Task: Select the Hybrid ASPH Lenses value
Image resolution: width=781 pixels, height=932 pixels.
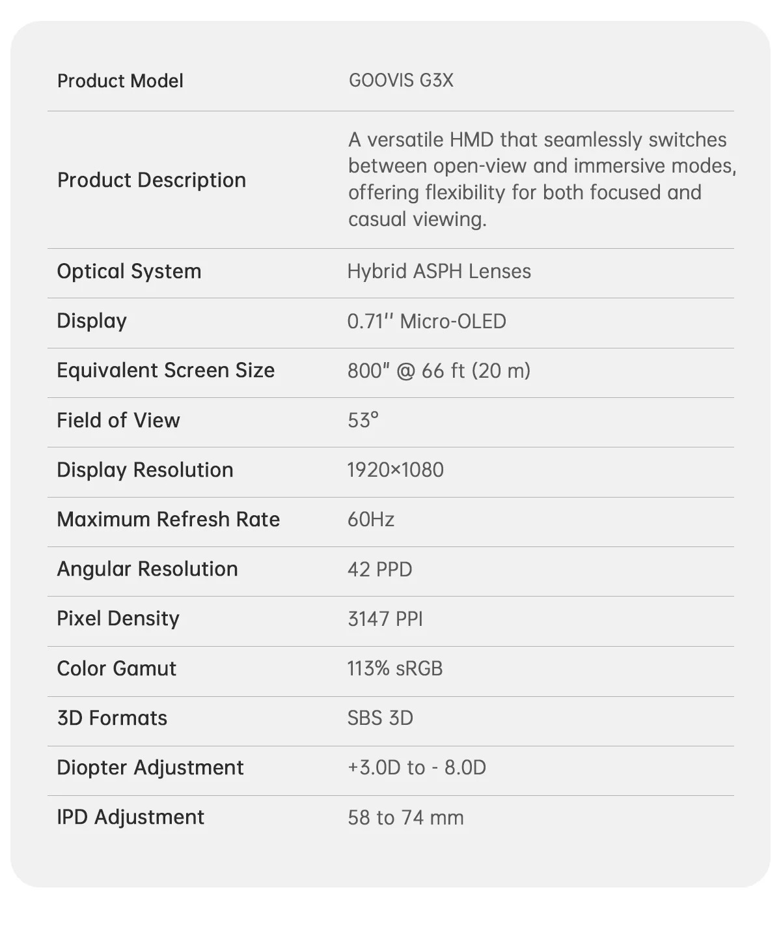Action: (x=439, y=271)
